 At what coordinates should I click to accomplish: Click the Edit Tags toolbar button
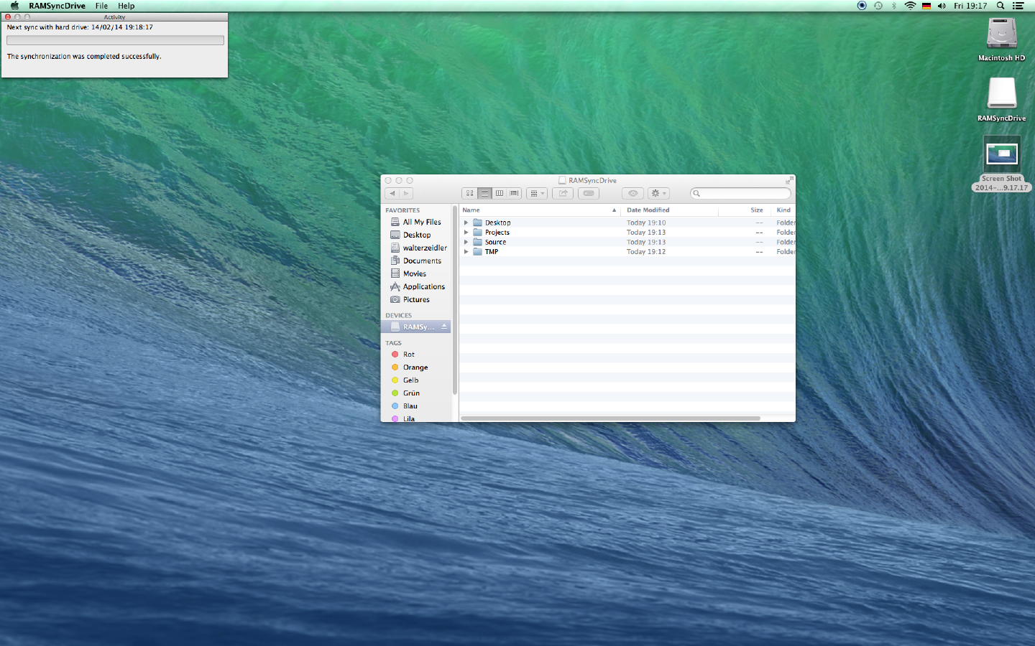point(589,193)
